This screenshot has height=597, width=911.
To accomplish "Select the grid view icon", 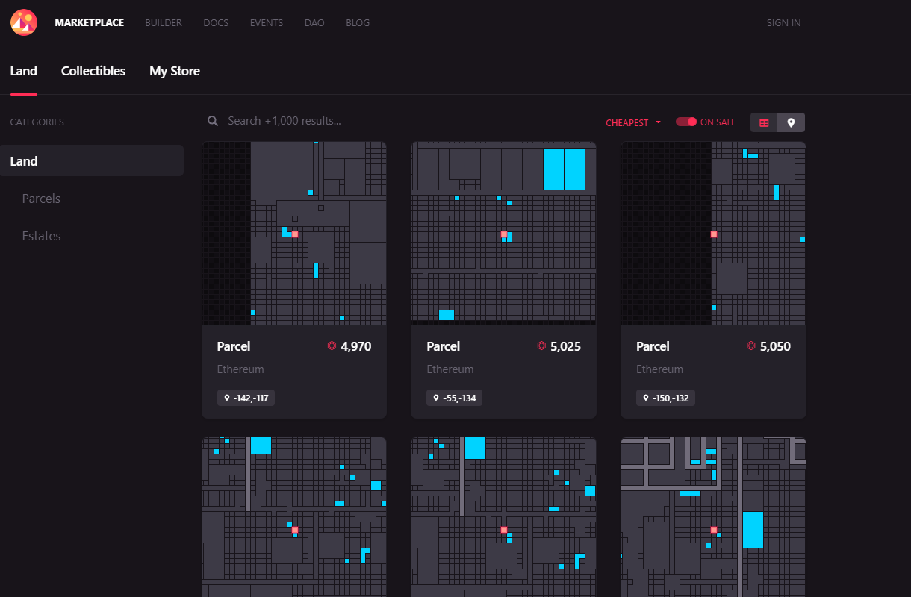I will (763, 122).
